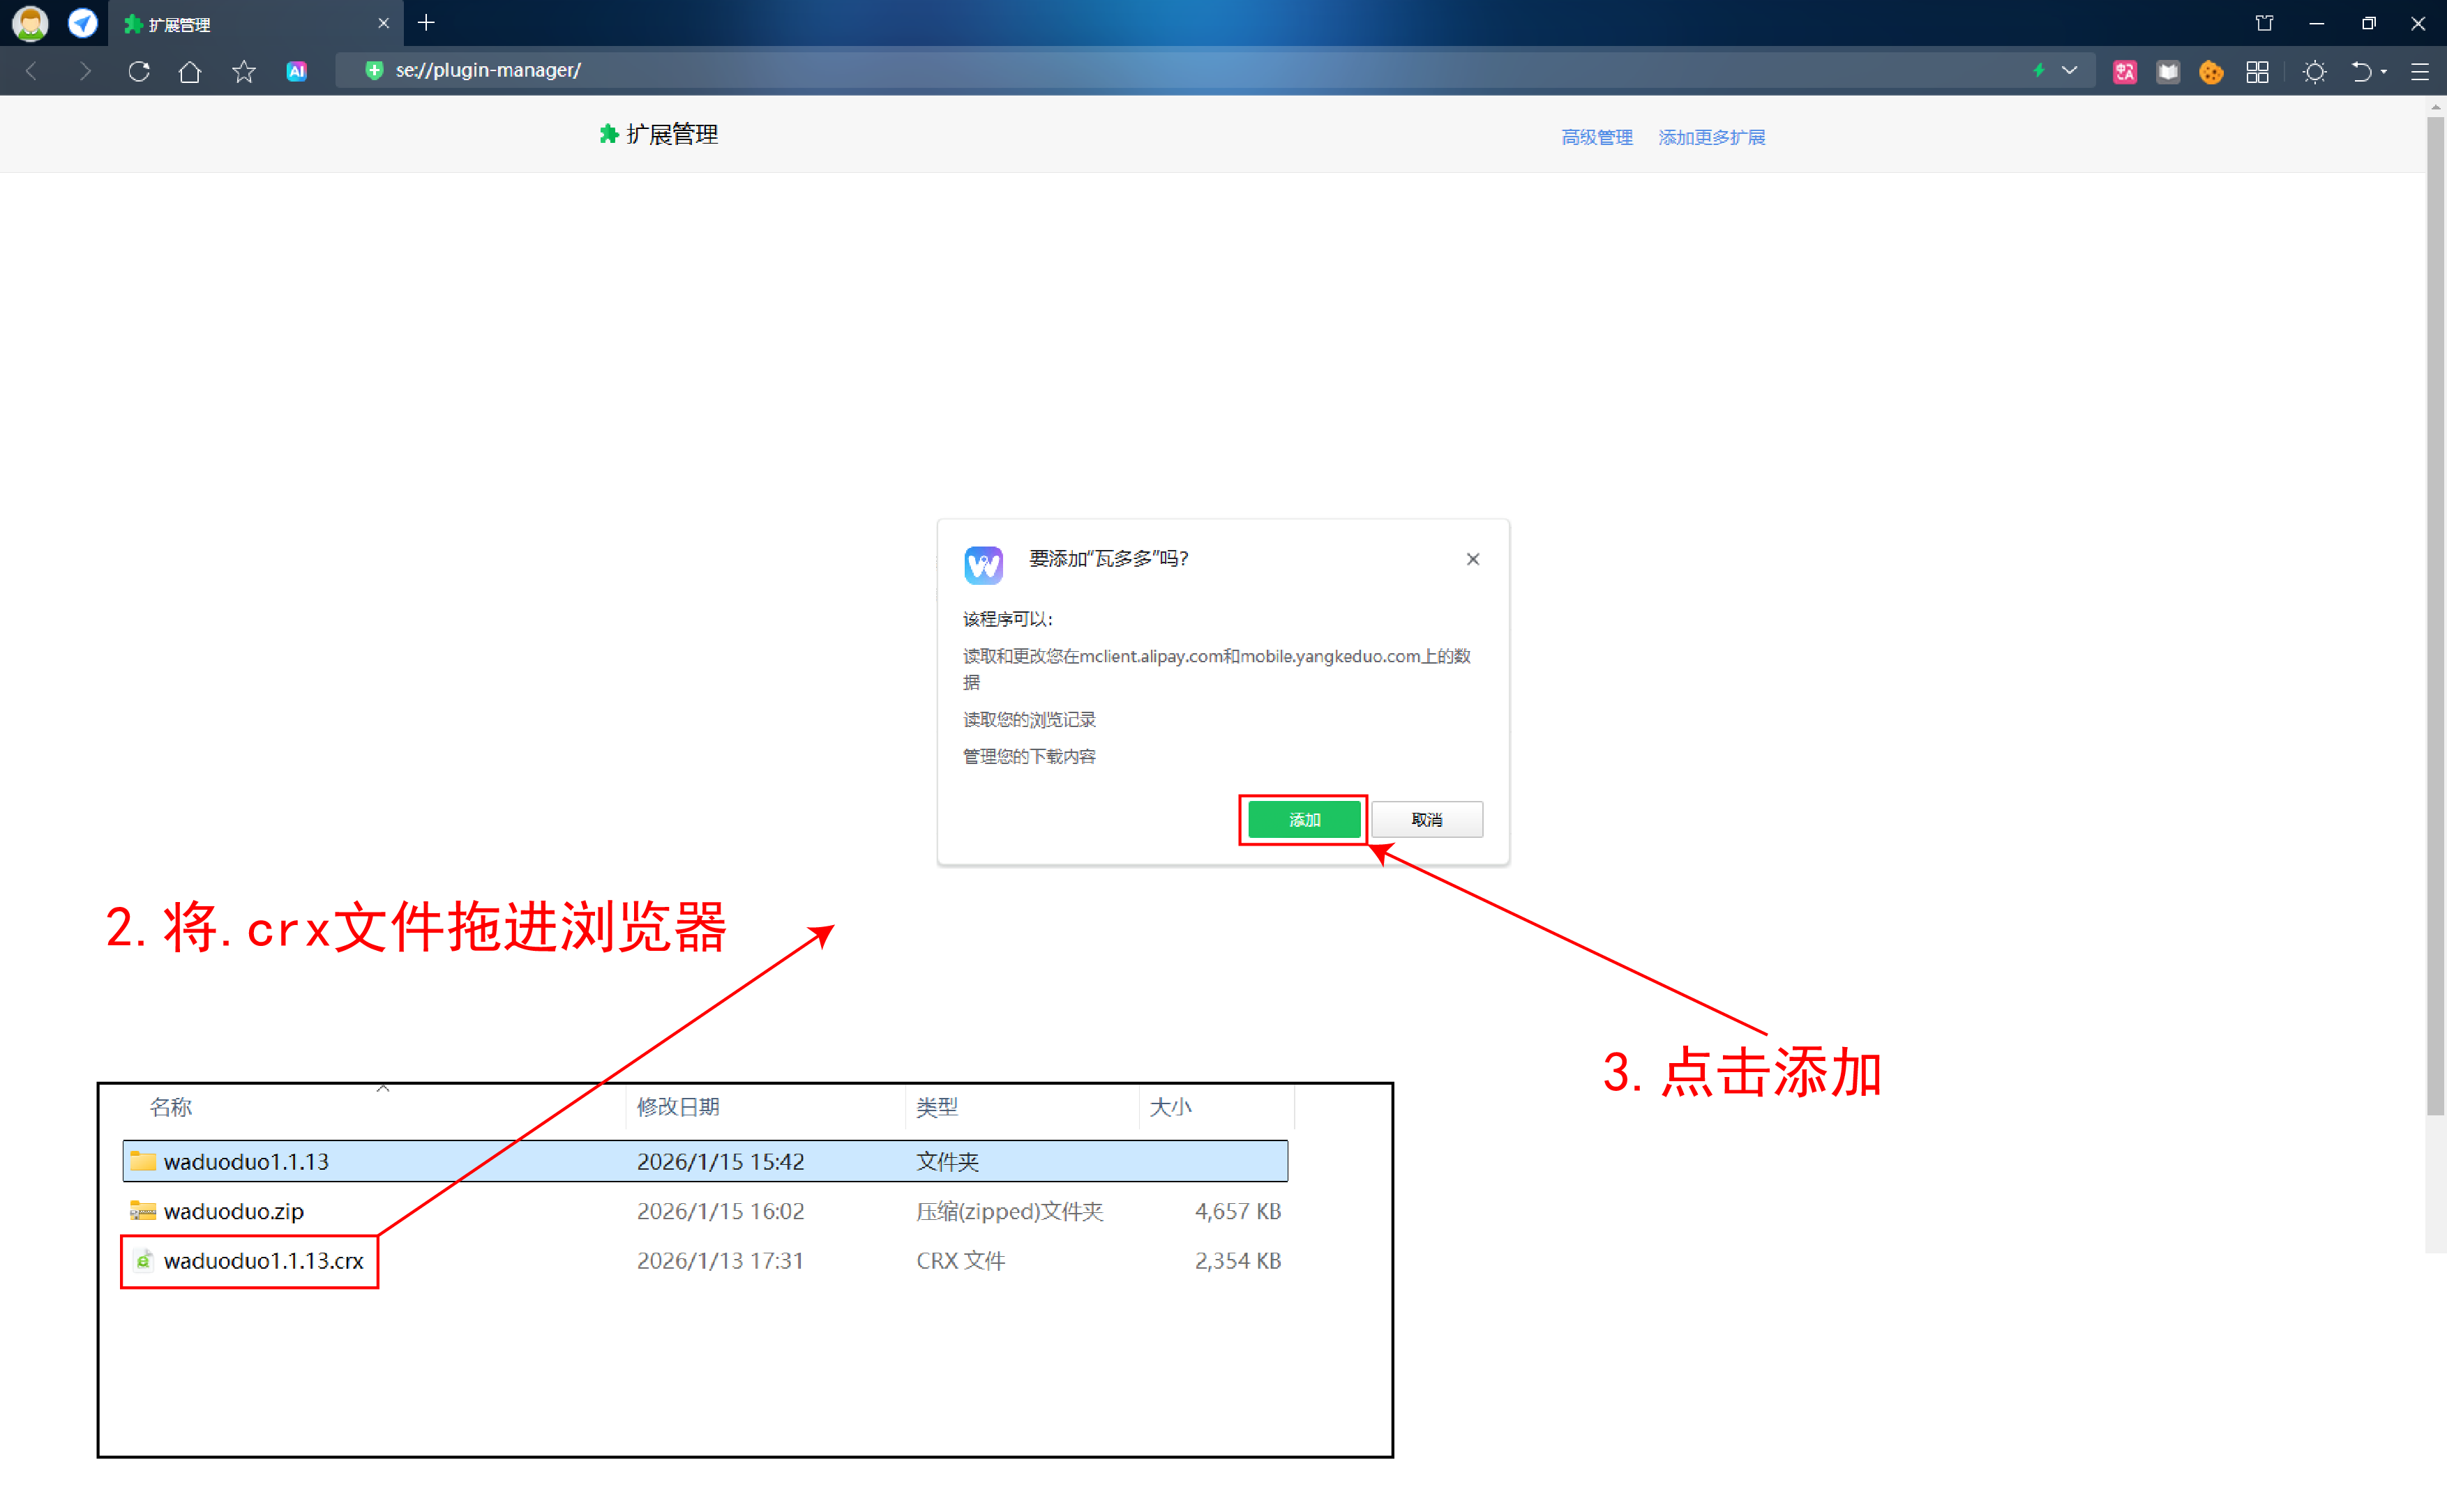This screenshot has height=1512, width=2447.
Task: Reload the current page
Action: point(139,71)
